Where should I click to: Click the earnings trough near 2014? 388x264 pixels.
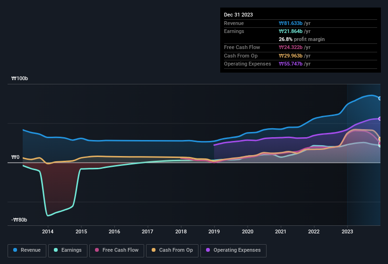pos(48,215)
